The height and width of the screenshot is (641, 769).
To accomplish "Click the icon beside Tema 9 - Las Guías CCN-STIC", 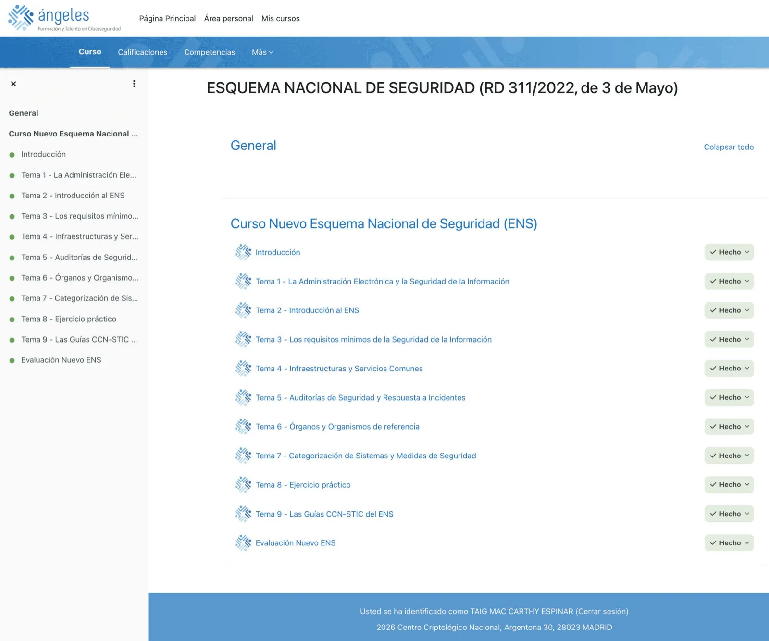I will point(243,513).
